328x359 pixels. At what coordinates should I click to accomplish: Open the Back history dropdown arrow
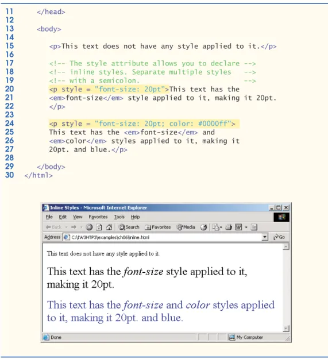66,227
